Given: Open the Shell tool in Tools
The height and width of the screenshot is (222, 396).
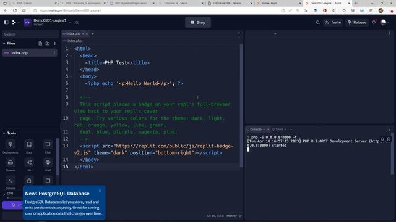Looking at the screenshot, I should pyautogui.click(x=48, y=165).
